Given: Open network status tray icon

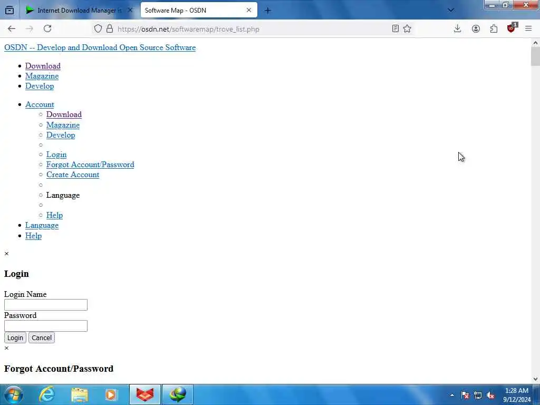Looking at the screenshot, I should 478,395.
